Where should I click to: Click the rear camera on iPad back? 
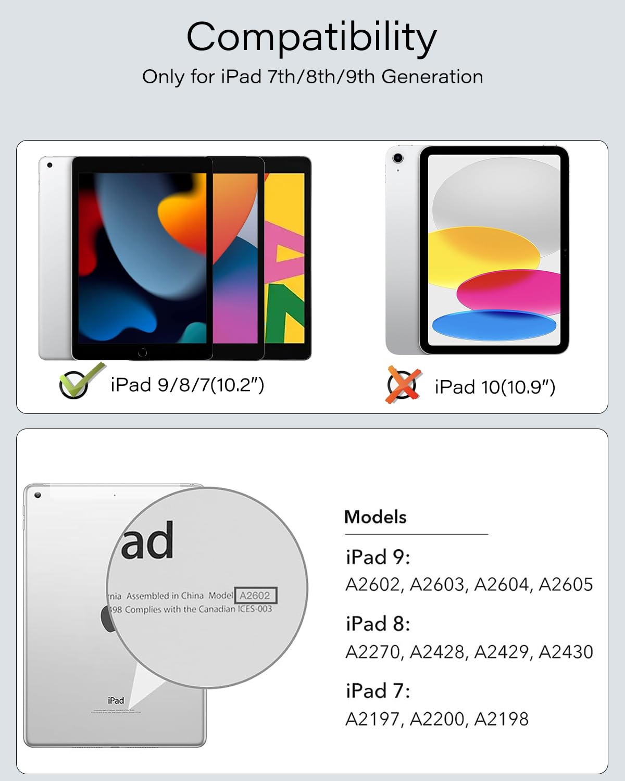37,495
